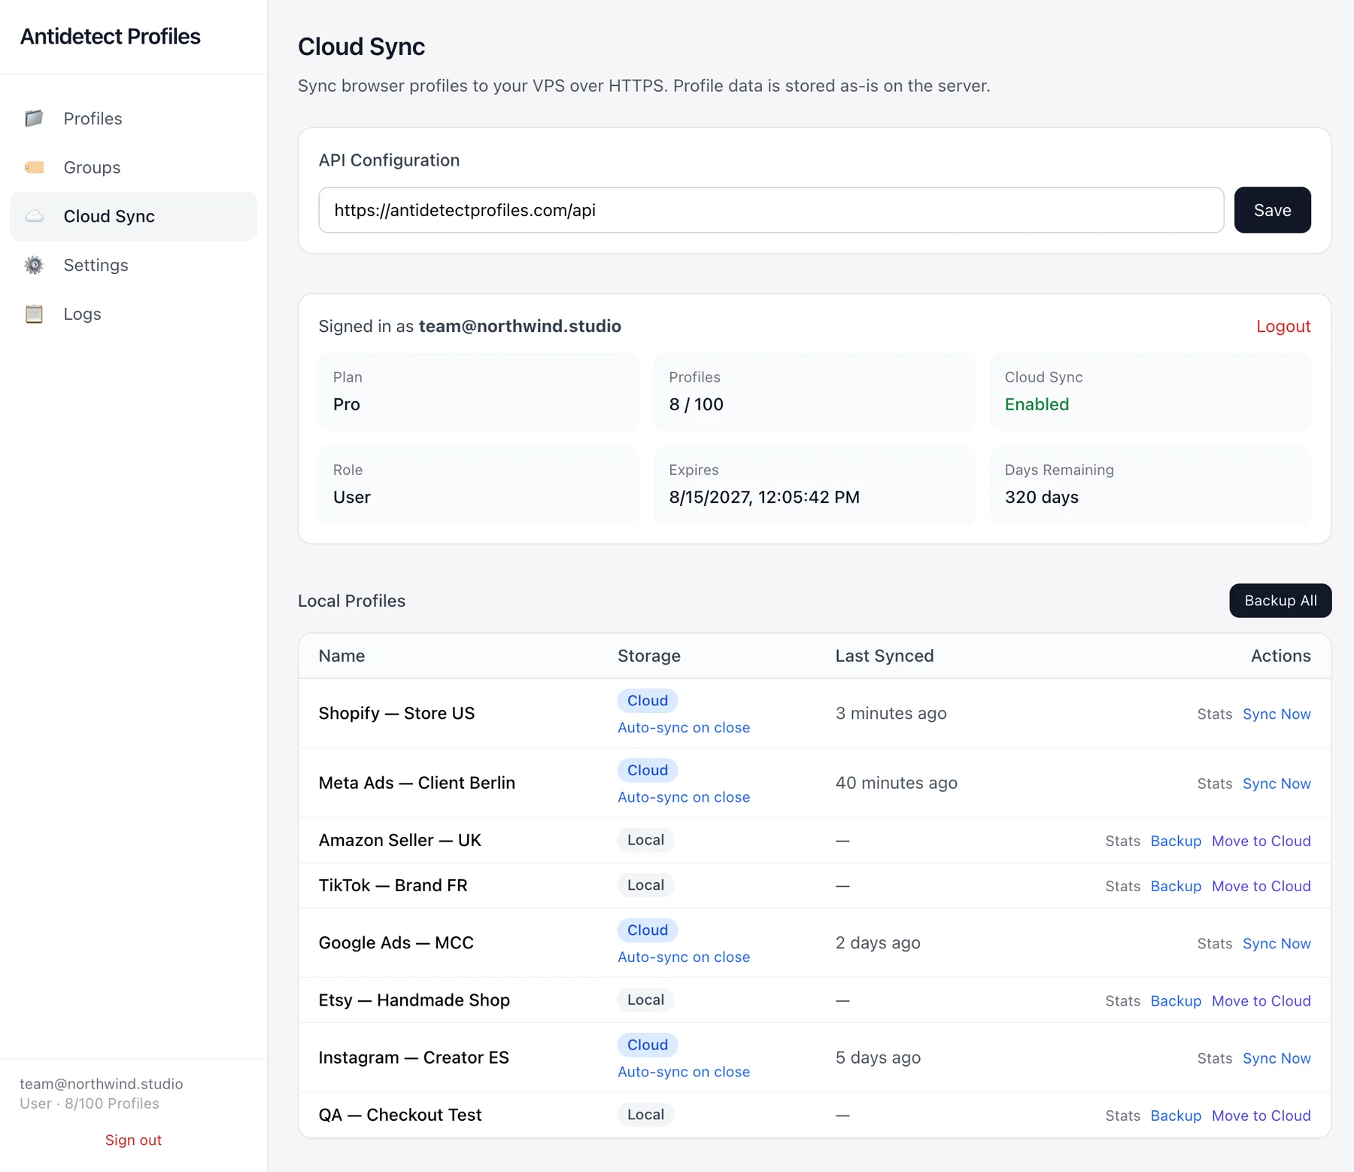Click the Local badge on Amazon Seller — UK
Image resolution: width=1354 pixels, height=1172 pixels.
645,840
